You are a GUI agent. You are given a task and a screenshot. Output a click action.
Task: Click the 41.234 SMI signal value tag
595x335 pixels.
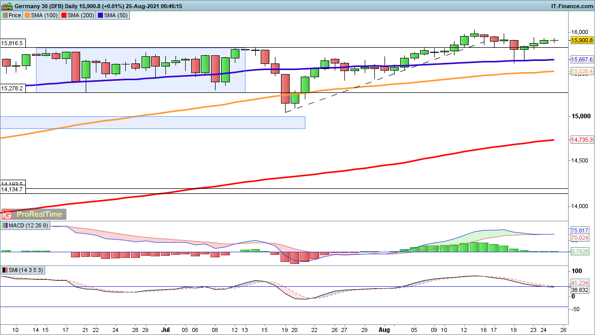tap(579, 282)
